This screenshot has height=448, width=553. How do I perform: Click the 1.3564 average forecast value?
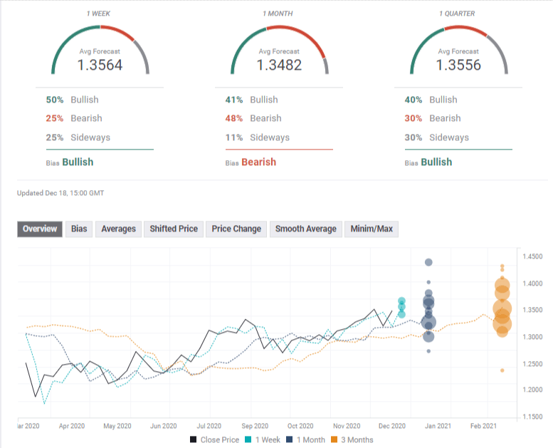100,65
